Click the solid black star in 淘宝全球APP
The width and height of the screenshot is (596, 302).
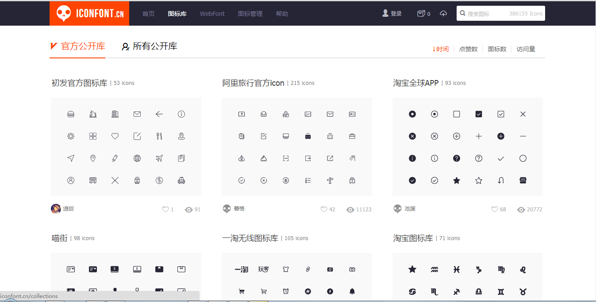click(457, 180)
